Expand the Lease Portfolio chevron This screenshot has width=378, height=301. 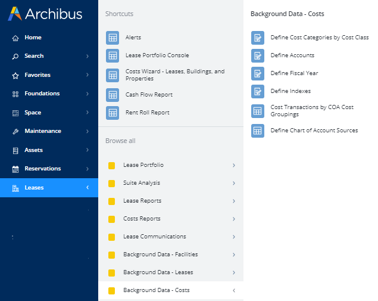tap(233, 165)
